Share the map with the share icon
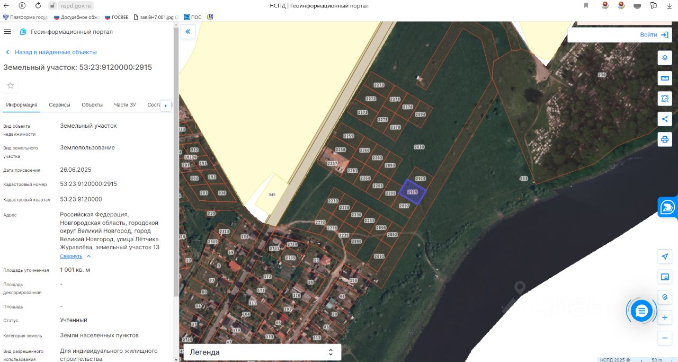This screenshot has width=678, height=362. pos(665,119)
